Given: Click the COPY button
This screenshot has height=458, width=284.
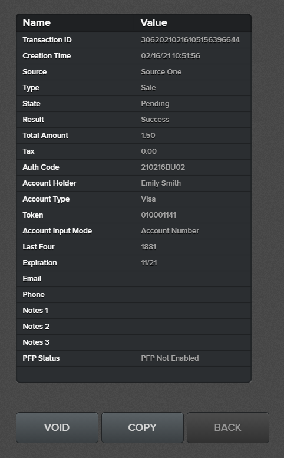Looking at the screenshot, I should point(143,427).
